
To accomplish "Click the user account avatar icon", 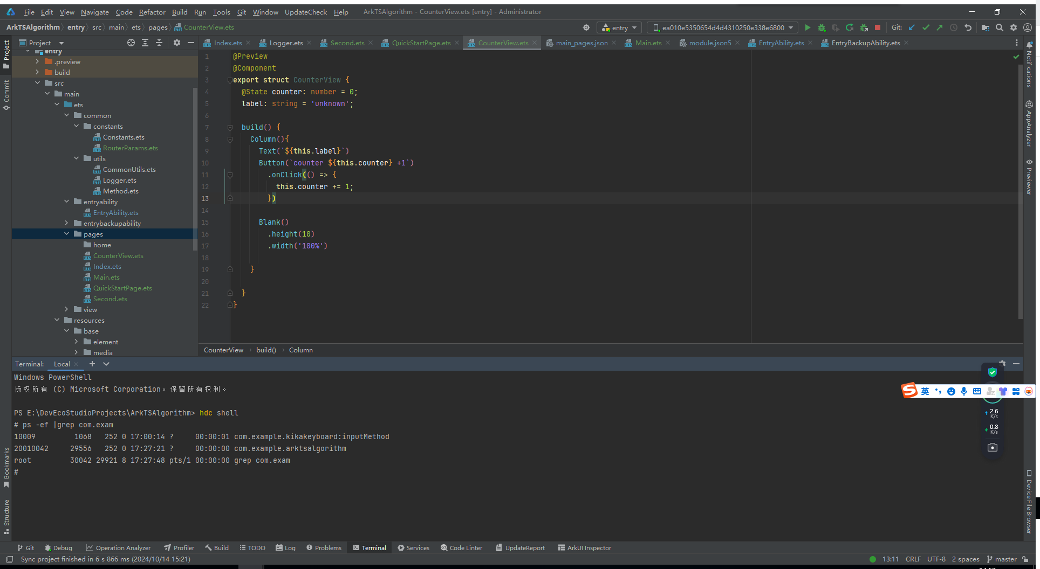I will click(x=1028, y=27).
